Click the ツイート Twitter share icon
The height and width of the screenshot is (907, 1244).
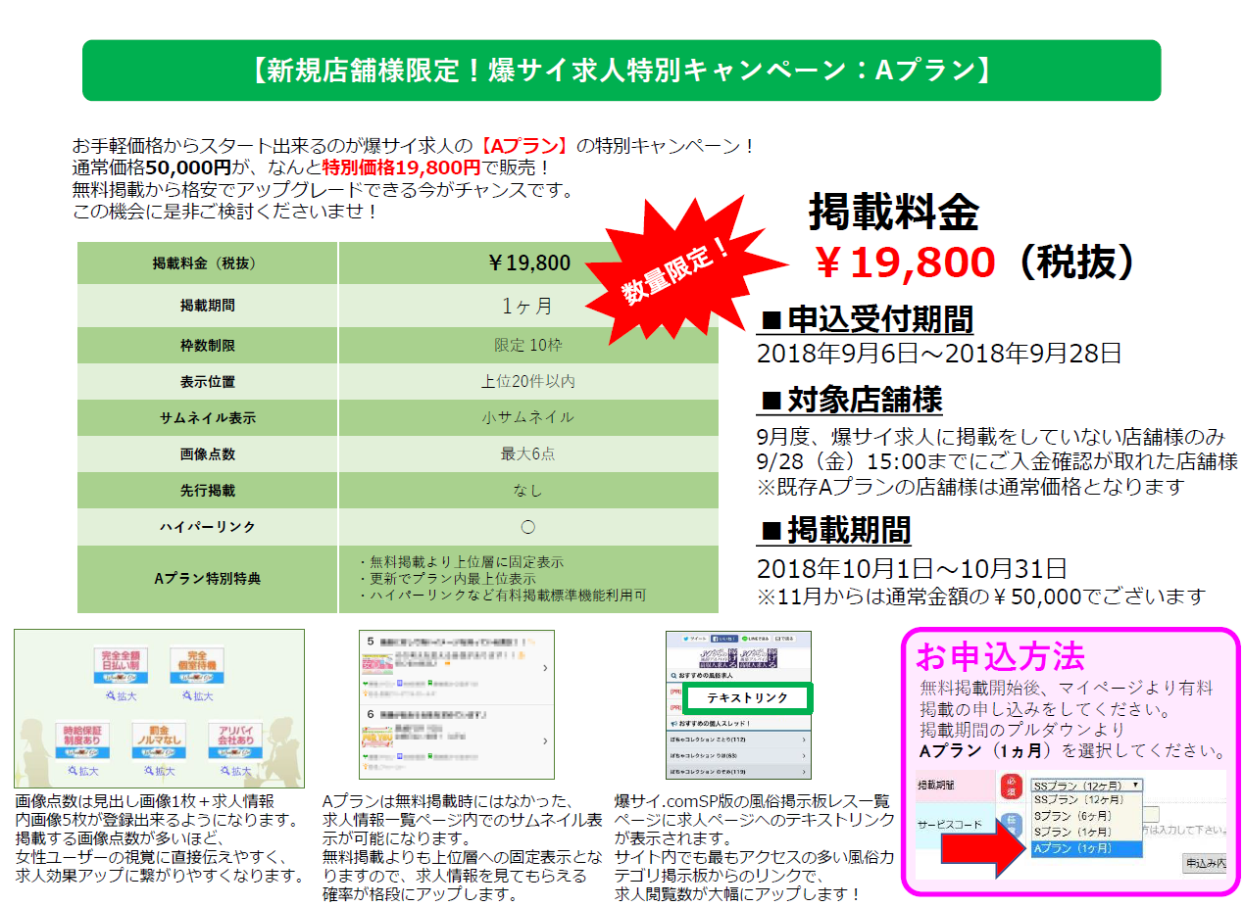pyautogui.click(x=694, y=639)
